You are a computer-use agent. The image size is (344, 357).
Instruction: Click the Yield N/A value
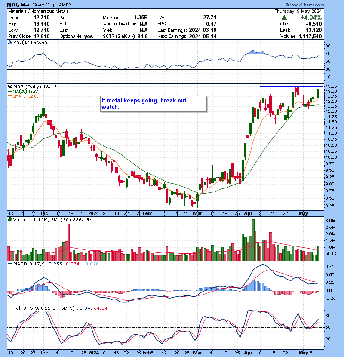click(x=144, y=30)
